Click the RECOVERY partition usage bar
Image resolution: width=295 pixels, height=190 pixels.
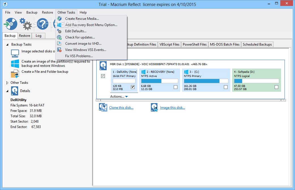(x=160, y=81)
